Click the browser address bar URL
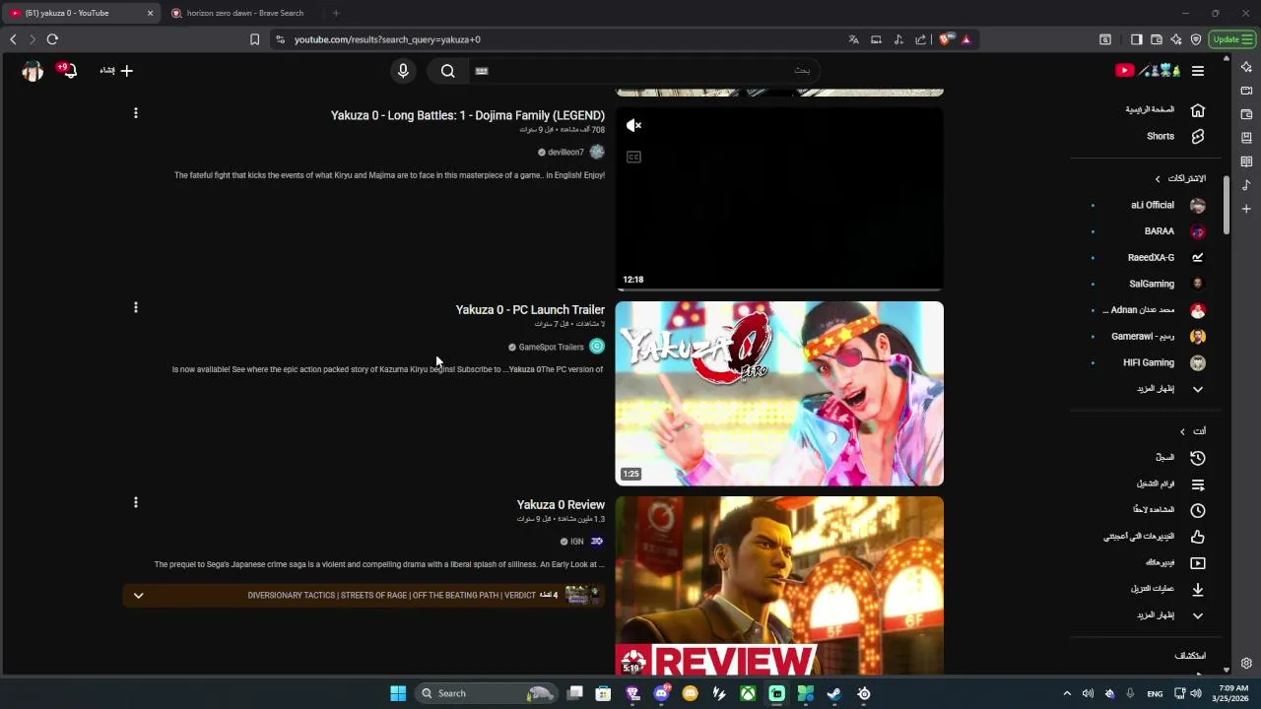The width and height of the screenshot is (1261, 709). coord(387,39)
